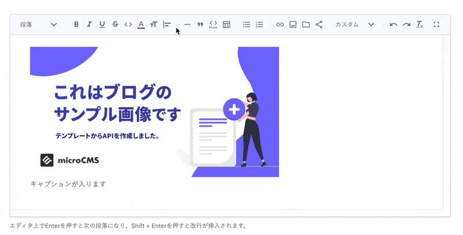Apply strikethrough to text
463x235 pixels.
pos(115,25)
